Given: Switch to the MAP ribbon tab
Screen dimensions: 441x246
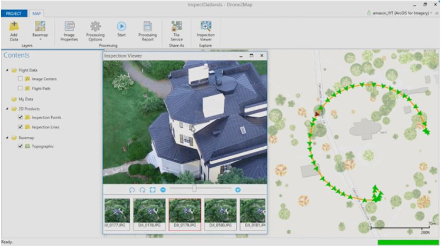Looking at the screenshot, I should (36, 14).
